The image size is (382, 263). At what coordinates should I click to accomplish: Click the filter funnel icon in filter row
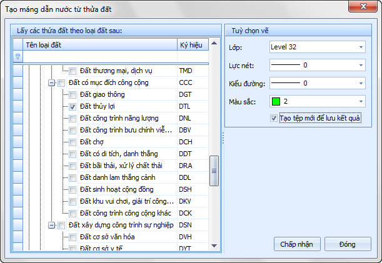point(18,57)
